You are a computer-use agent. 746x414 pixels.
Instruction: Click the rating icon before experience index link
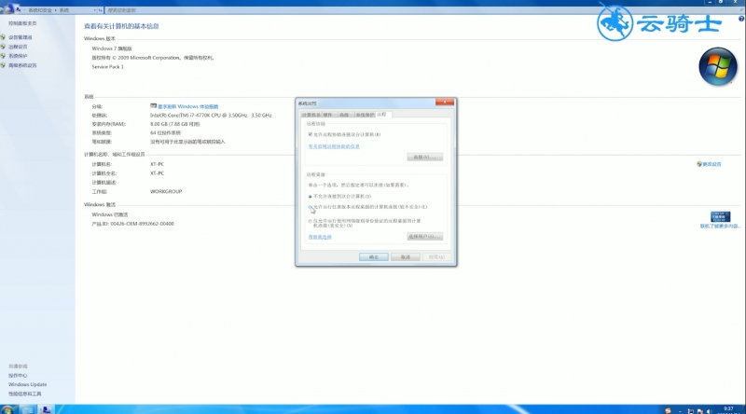(153, 106)
